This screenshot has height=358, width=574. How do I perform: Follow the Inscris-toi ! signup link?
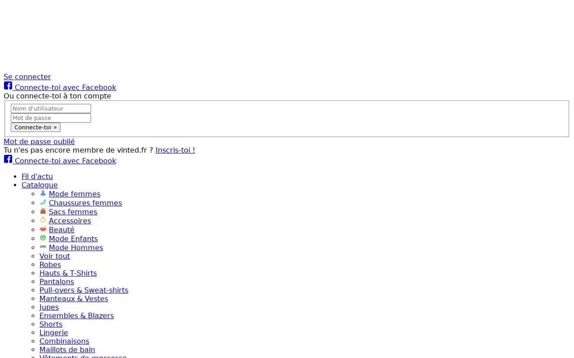click(175, 150)
